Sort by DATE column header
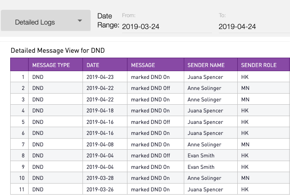 [x=93, y=65]
